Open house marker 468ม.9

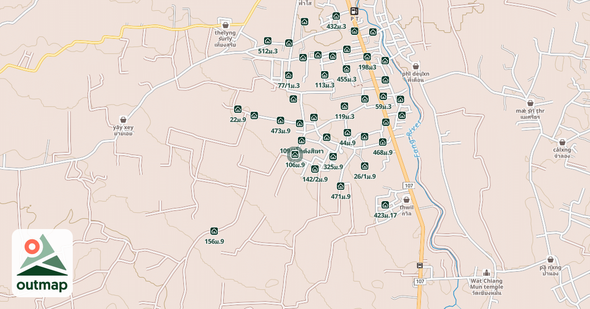pos(383,142)
